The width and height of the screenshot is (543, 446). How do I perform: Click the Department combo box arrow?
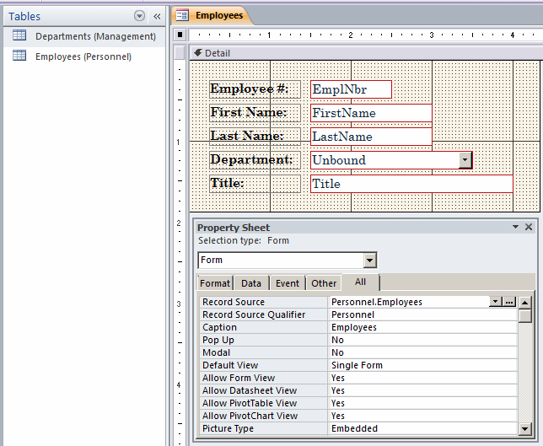(465, 160)
